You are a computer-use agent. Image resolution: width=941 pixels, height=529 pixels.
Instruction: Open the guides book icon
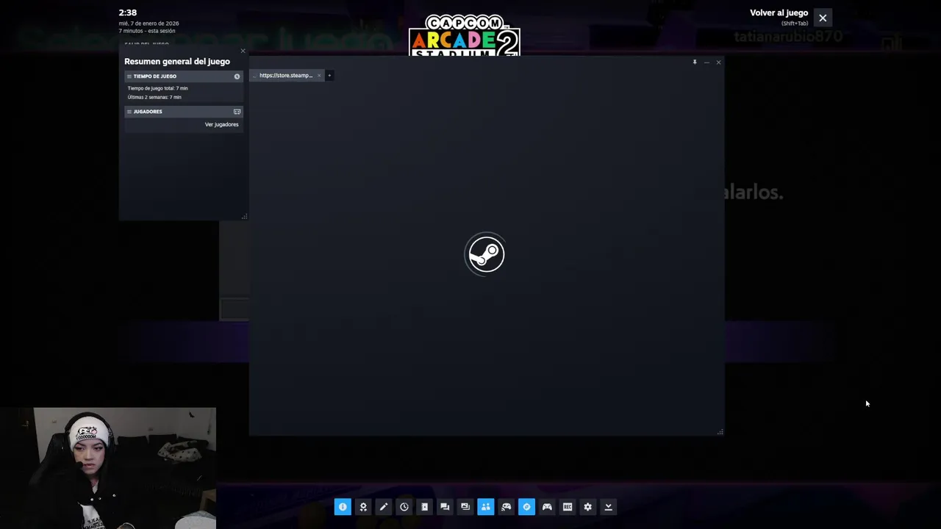point(424,507)
